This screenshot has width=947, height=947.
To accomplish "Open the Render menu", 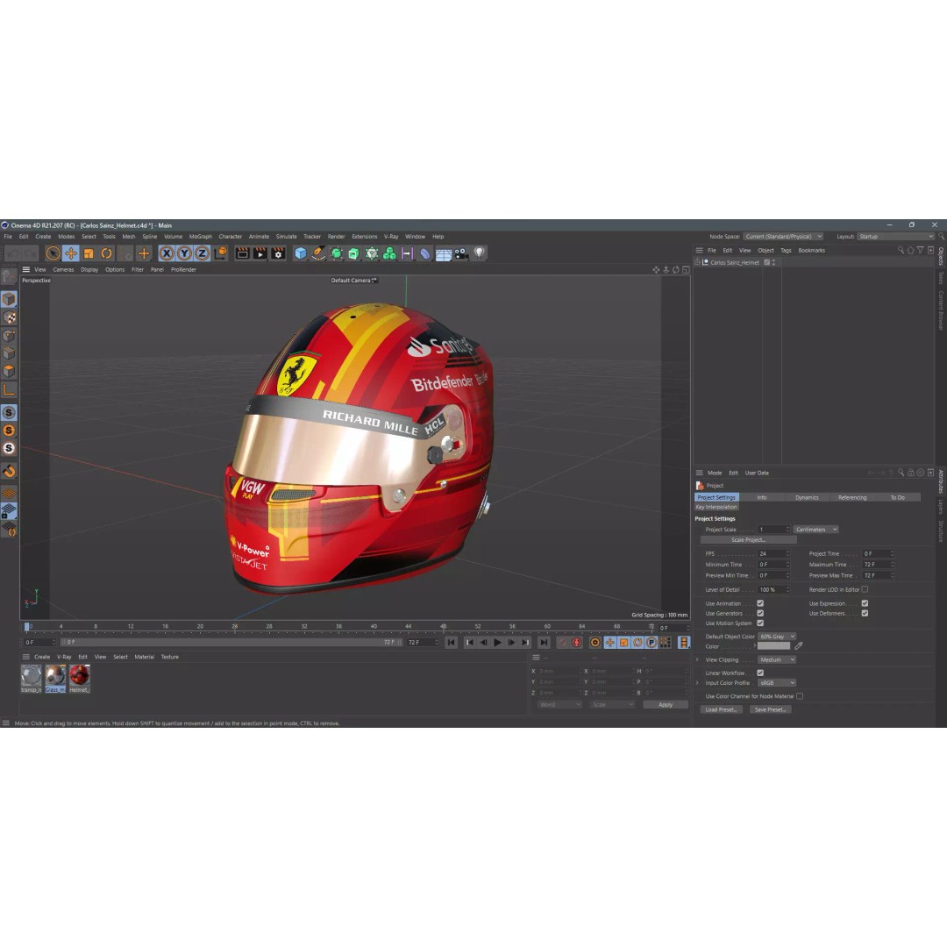I will tap(336, 237).
